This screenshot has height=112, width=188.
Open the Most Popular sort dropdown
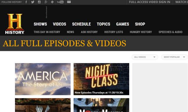point(174,57)
